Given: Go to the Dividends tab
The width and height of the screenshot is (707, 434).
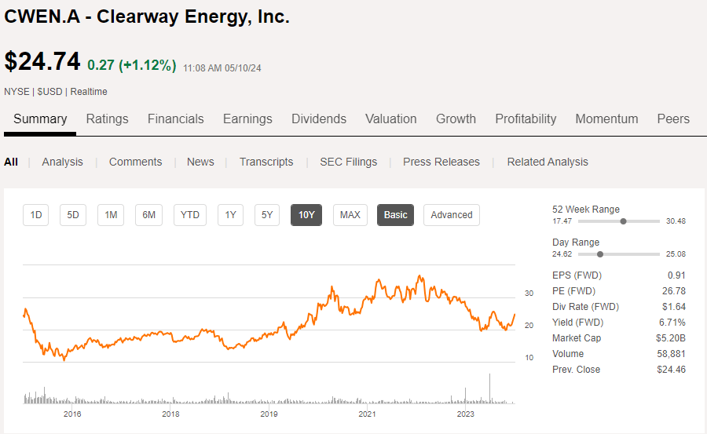Looking at the screenshot, I should (318, 119).
